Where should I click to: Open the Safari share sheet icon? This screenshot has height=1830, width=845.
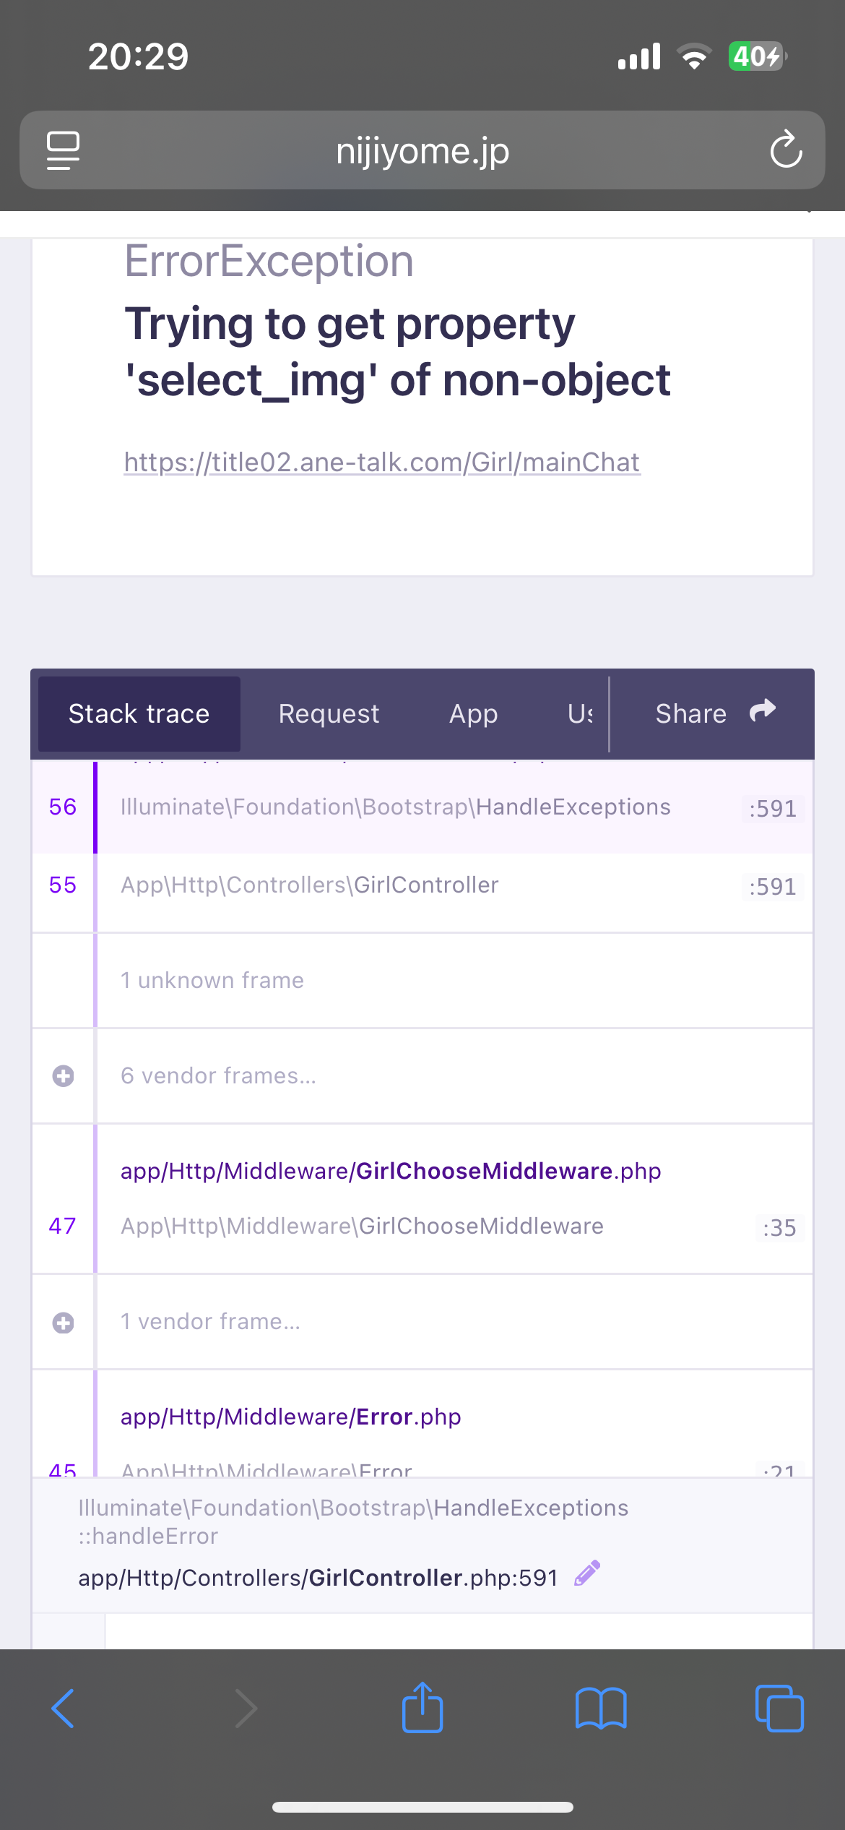pos(422,1707)
